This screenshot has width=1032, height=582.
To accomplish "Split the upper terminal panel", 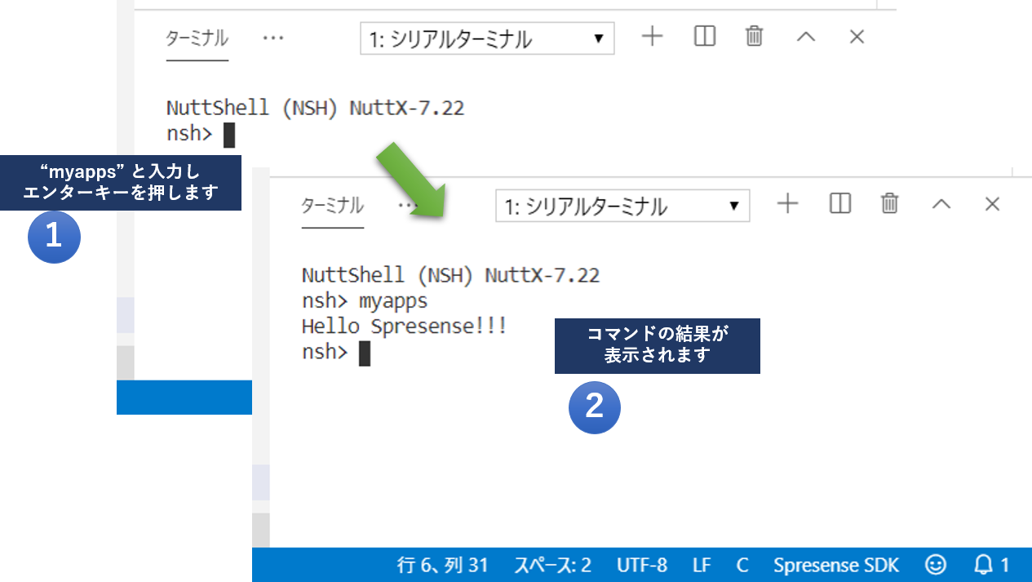I will point(703,37).
